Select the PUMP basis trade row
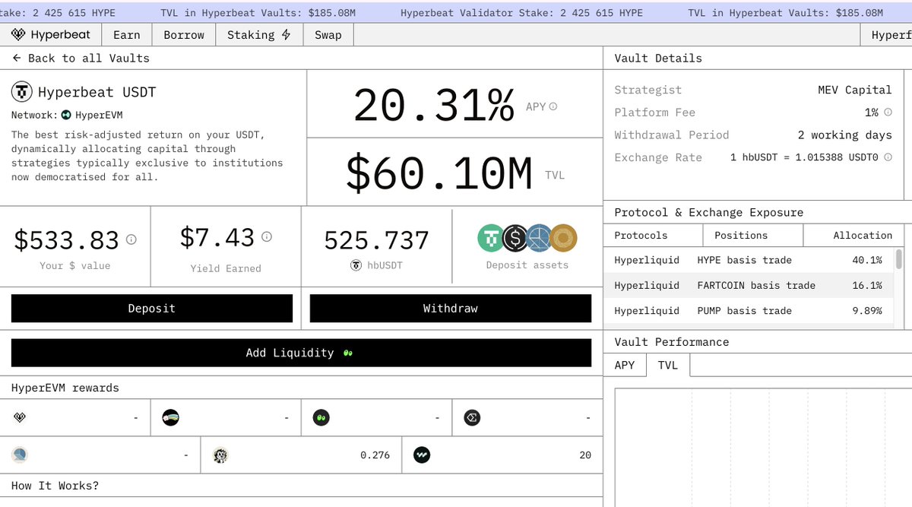Image resolution: width=912 pixels, height=507 pixels. point(749,310)
